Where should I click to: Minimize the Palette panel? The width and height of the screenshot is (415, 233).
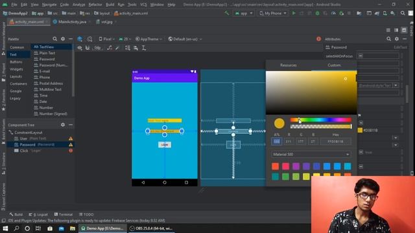(71, 39)
